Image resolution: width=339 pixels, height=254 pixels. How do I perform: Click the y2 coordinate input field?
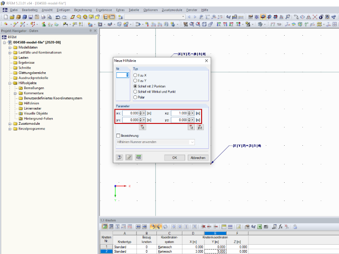179,120
